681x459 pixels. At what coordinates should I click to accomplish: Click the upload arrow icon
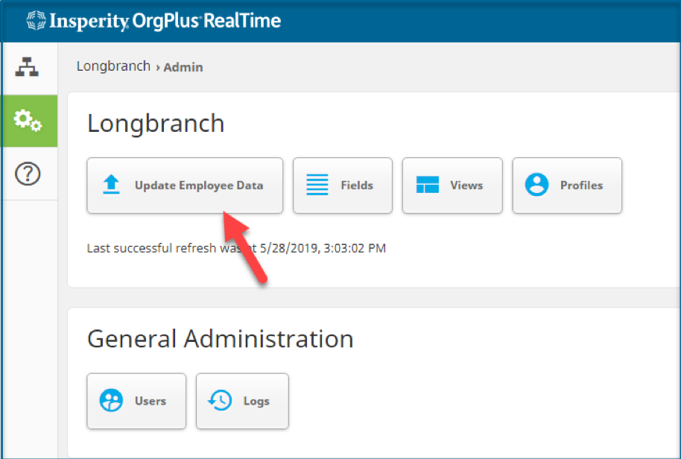(x=111, y=185)
